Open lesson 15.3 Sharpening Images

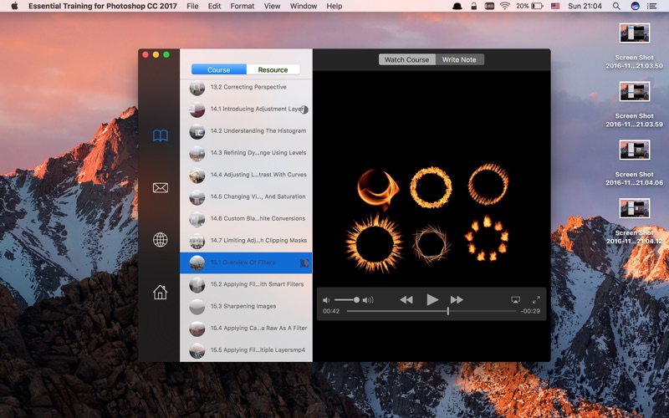click(x=246, y=307)
